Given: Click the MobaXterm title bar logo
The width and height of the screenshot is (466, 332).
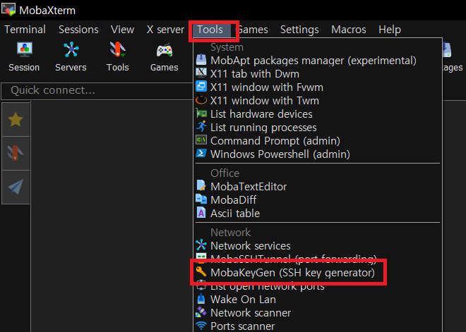Looking at the screenshot, I should [x=8, y=9].
